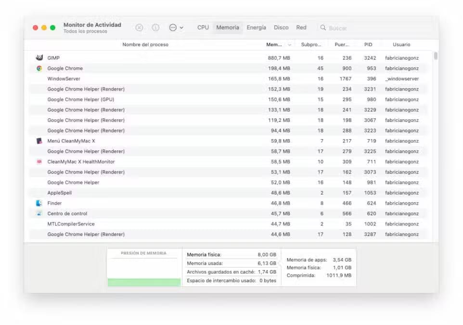Click the Finder process icon
Screen dimensions: 463x325
39,203
